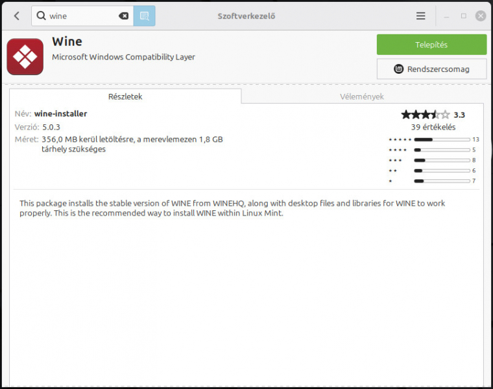Clear the search text with the X icon
Viewport: 493px width, 389px height.
click(123, 16)
